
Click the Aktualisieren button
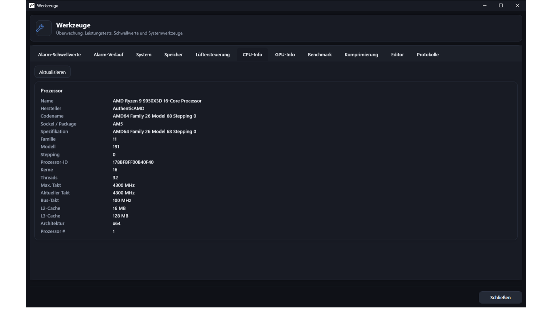pos(52,72)
